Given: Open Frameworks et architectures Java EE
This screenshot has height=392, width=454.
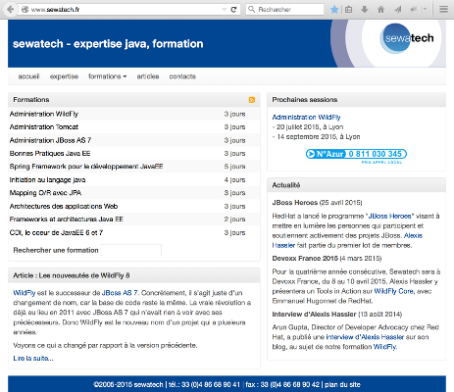Looking at the screenshot, I should [x=134, y=220].
